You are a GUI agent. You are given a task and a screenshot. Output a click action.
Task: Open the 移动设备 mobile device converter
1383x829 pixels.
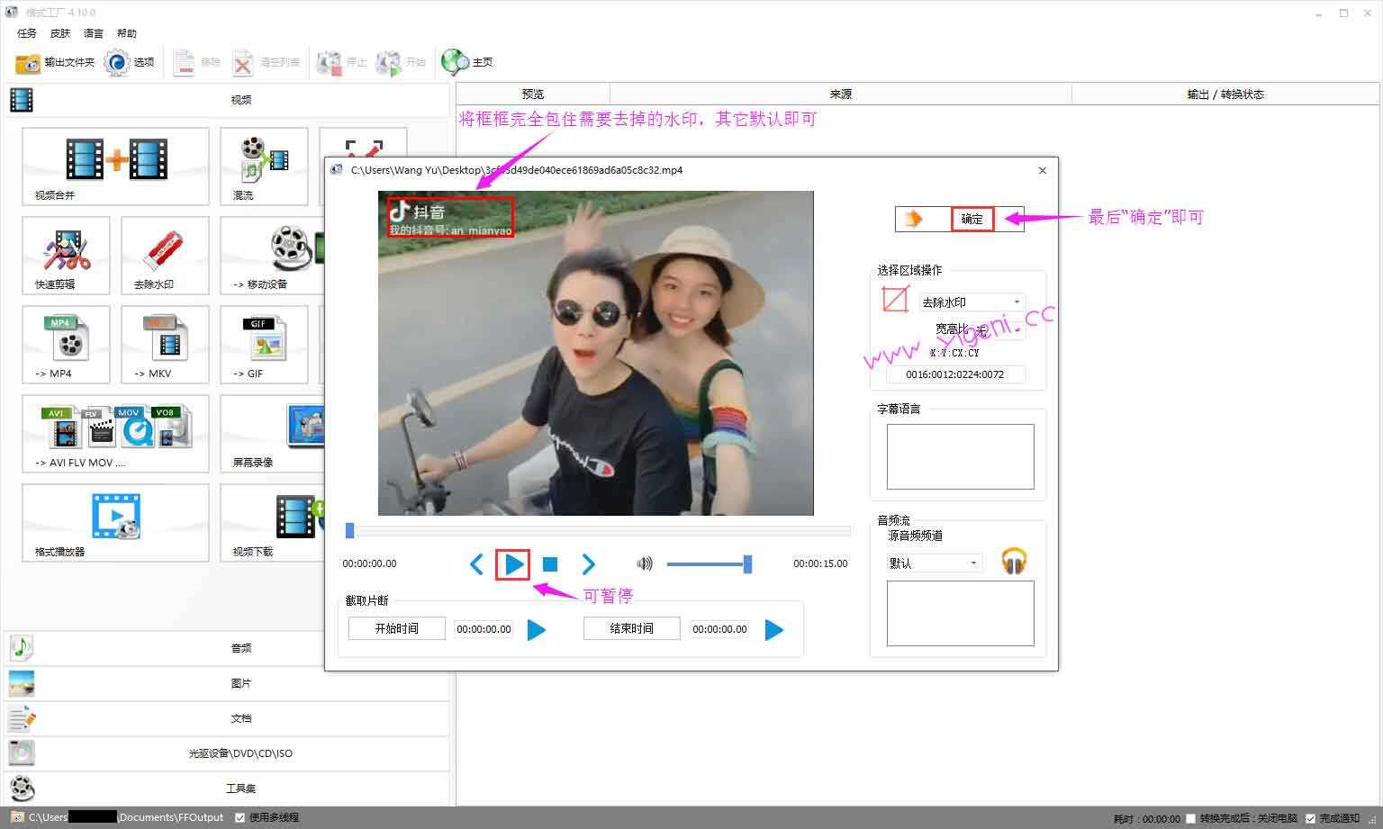[x=273, y=256]
